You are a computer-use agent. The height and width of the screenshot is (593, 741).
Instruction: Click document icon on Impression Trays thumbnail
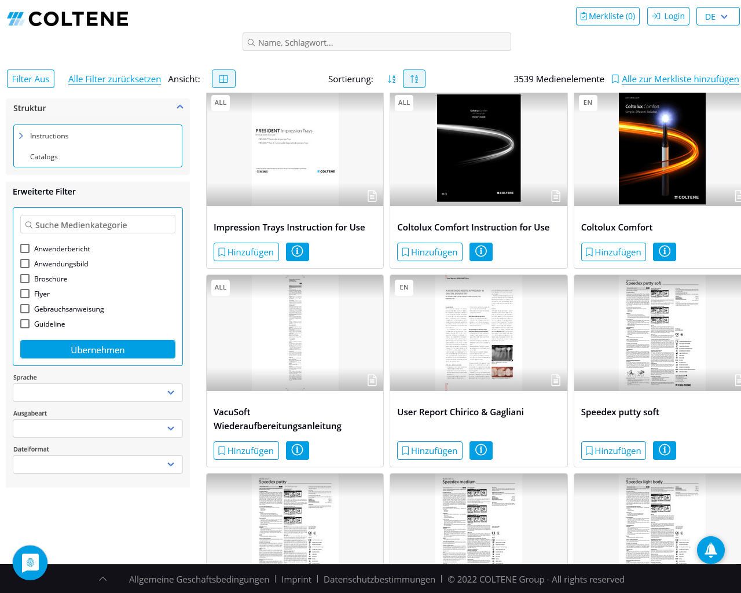click(x=372, y=196)
